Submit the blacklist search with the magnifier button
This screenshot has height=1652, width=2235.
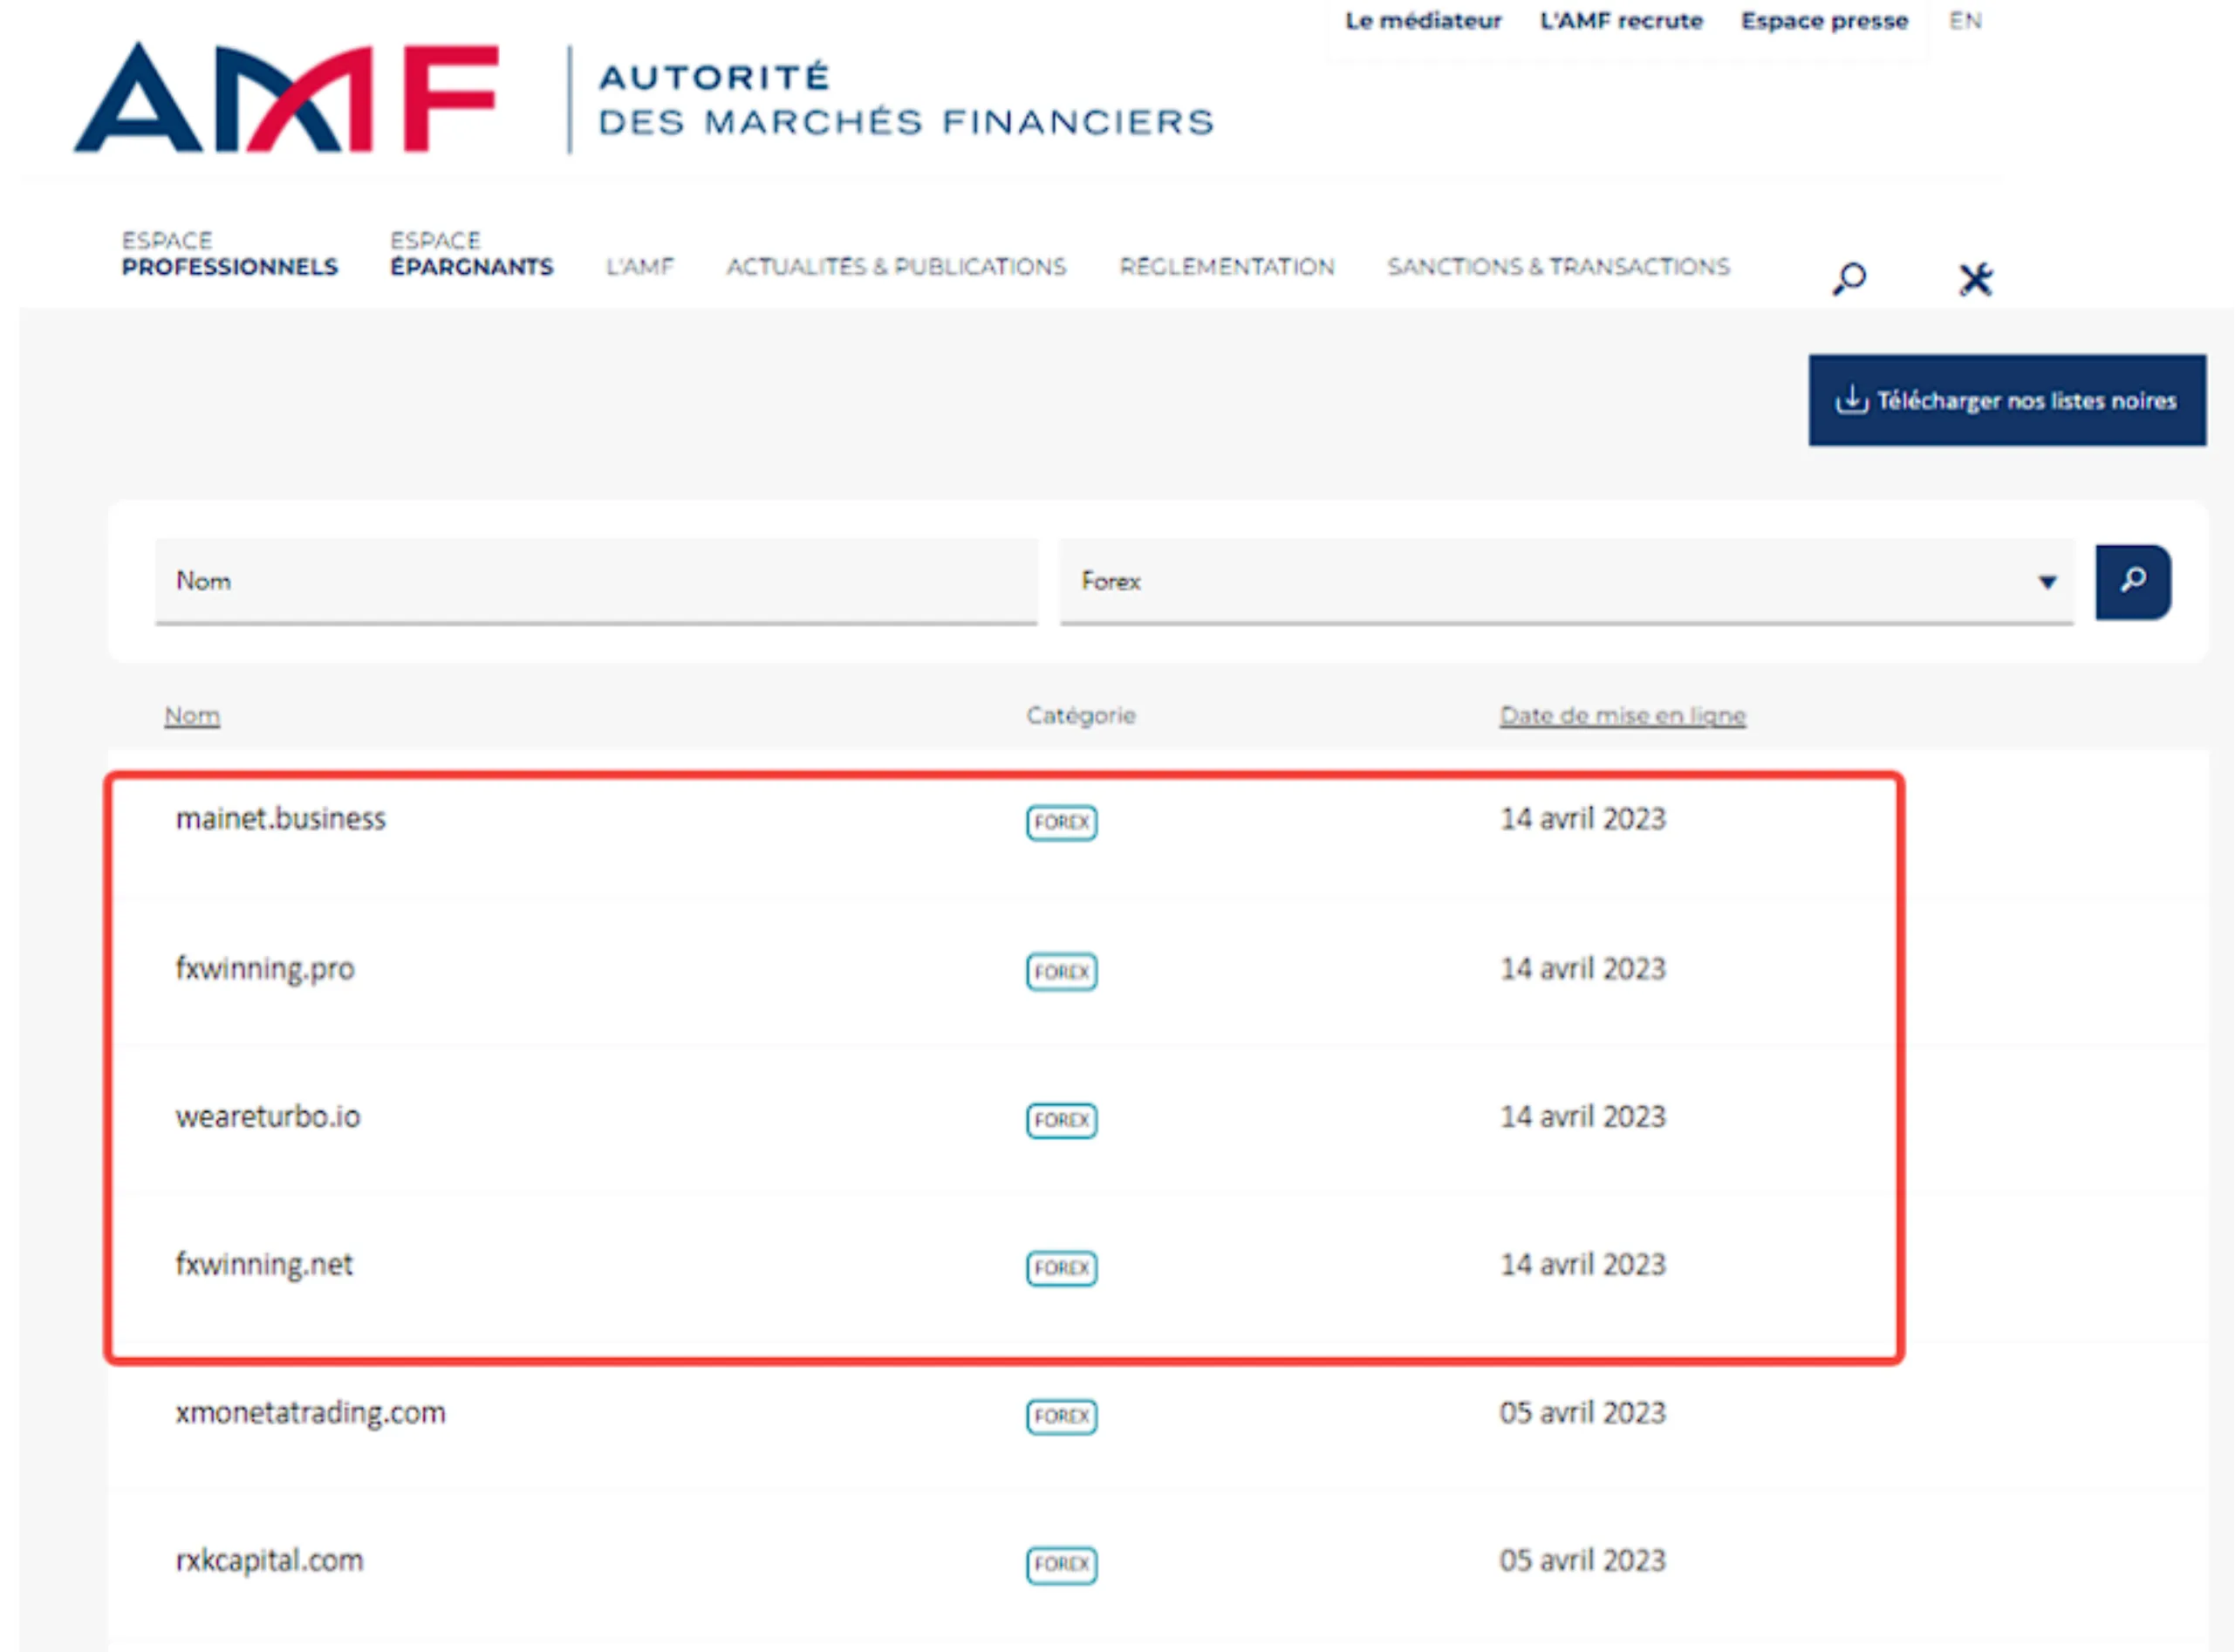pos(2133,582)
